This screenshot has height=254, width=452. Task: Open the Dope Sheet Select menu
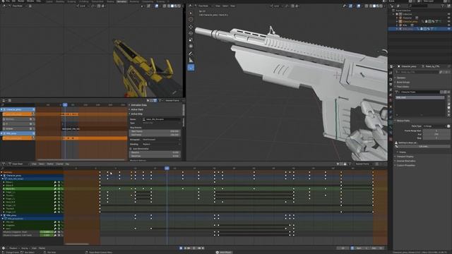pos(42,164)
